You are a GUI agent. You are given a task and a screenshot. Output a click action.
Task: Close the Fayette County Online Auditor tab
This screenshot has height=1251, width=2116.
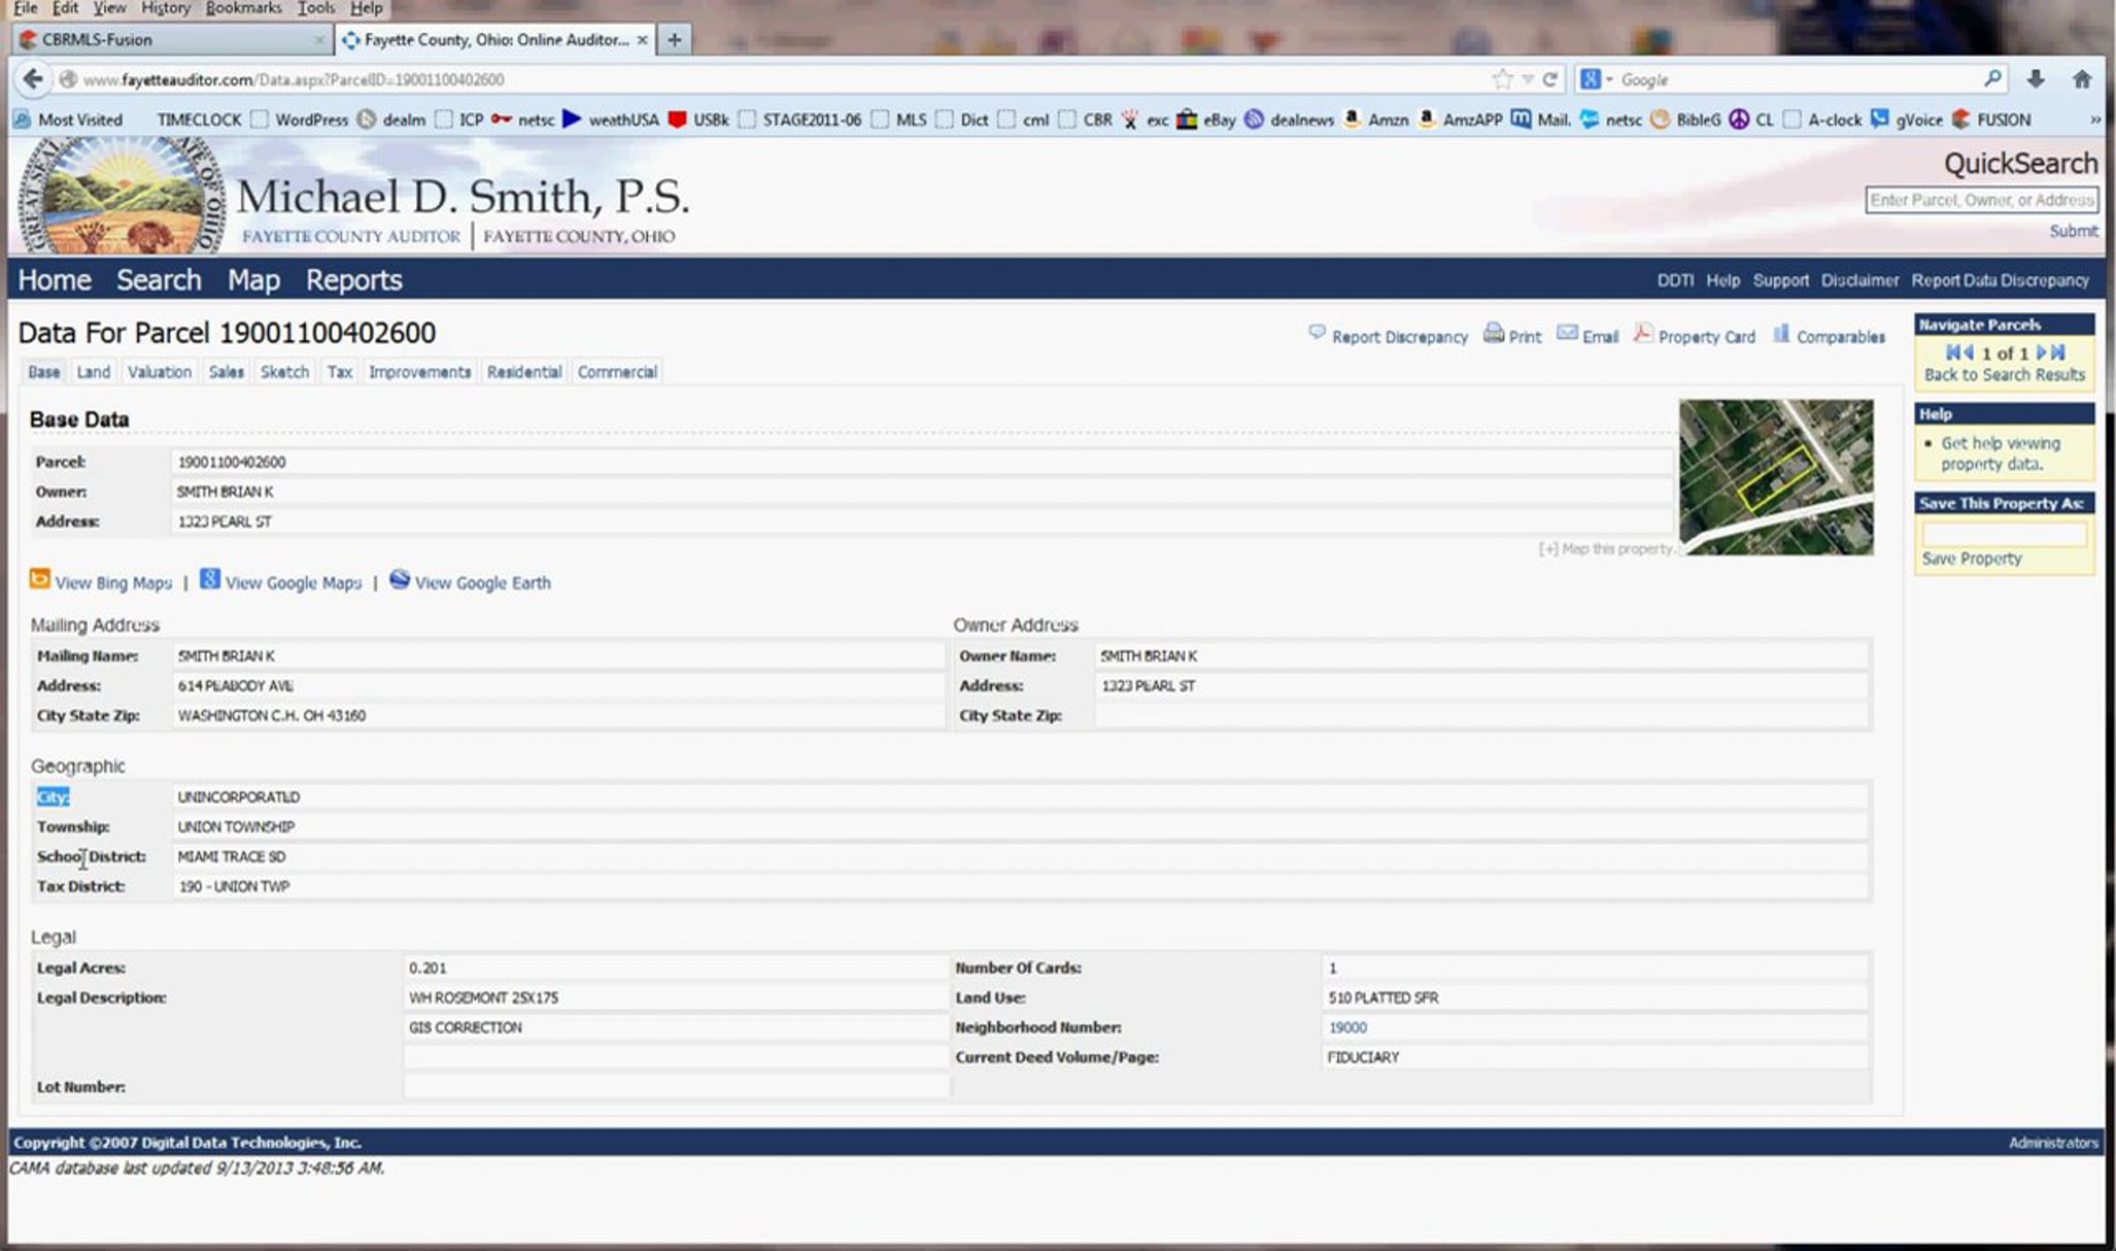pos(643,40)
